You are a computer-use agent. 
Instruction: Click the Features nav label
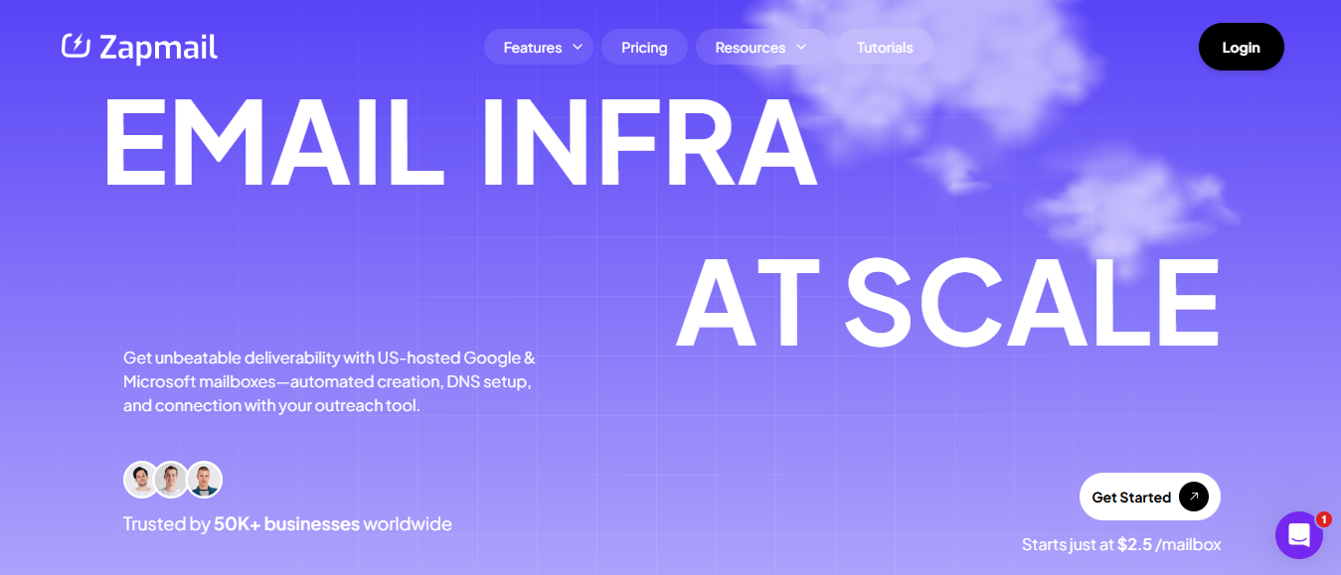pos(533,47)
